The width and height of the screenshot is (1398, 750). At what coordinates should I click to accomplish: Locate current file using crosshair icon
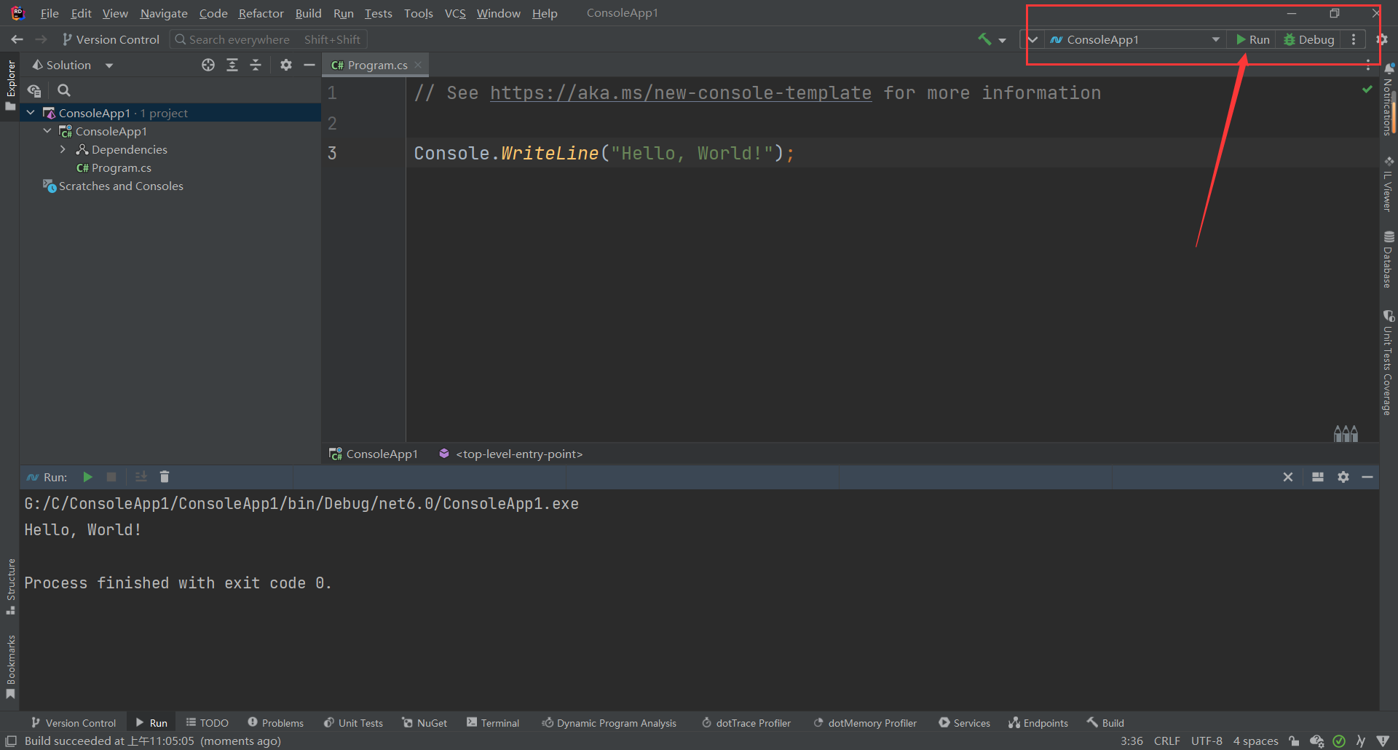pos(208,65)
